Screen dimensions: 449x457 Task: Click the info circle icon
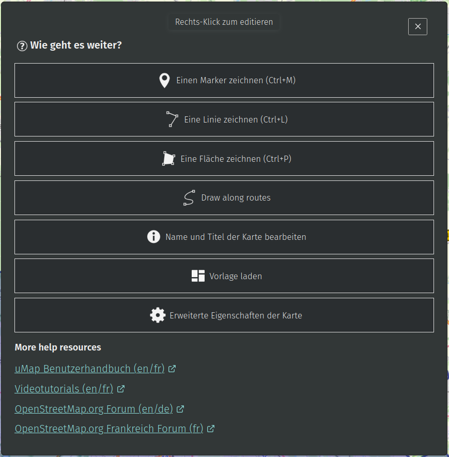[x=153, y=237]
